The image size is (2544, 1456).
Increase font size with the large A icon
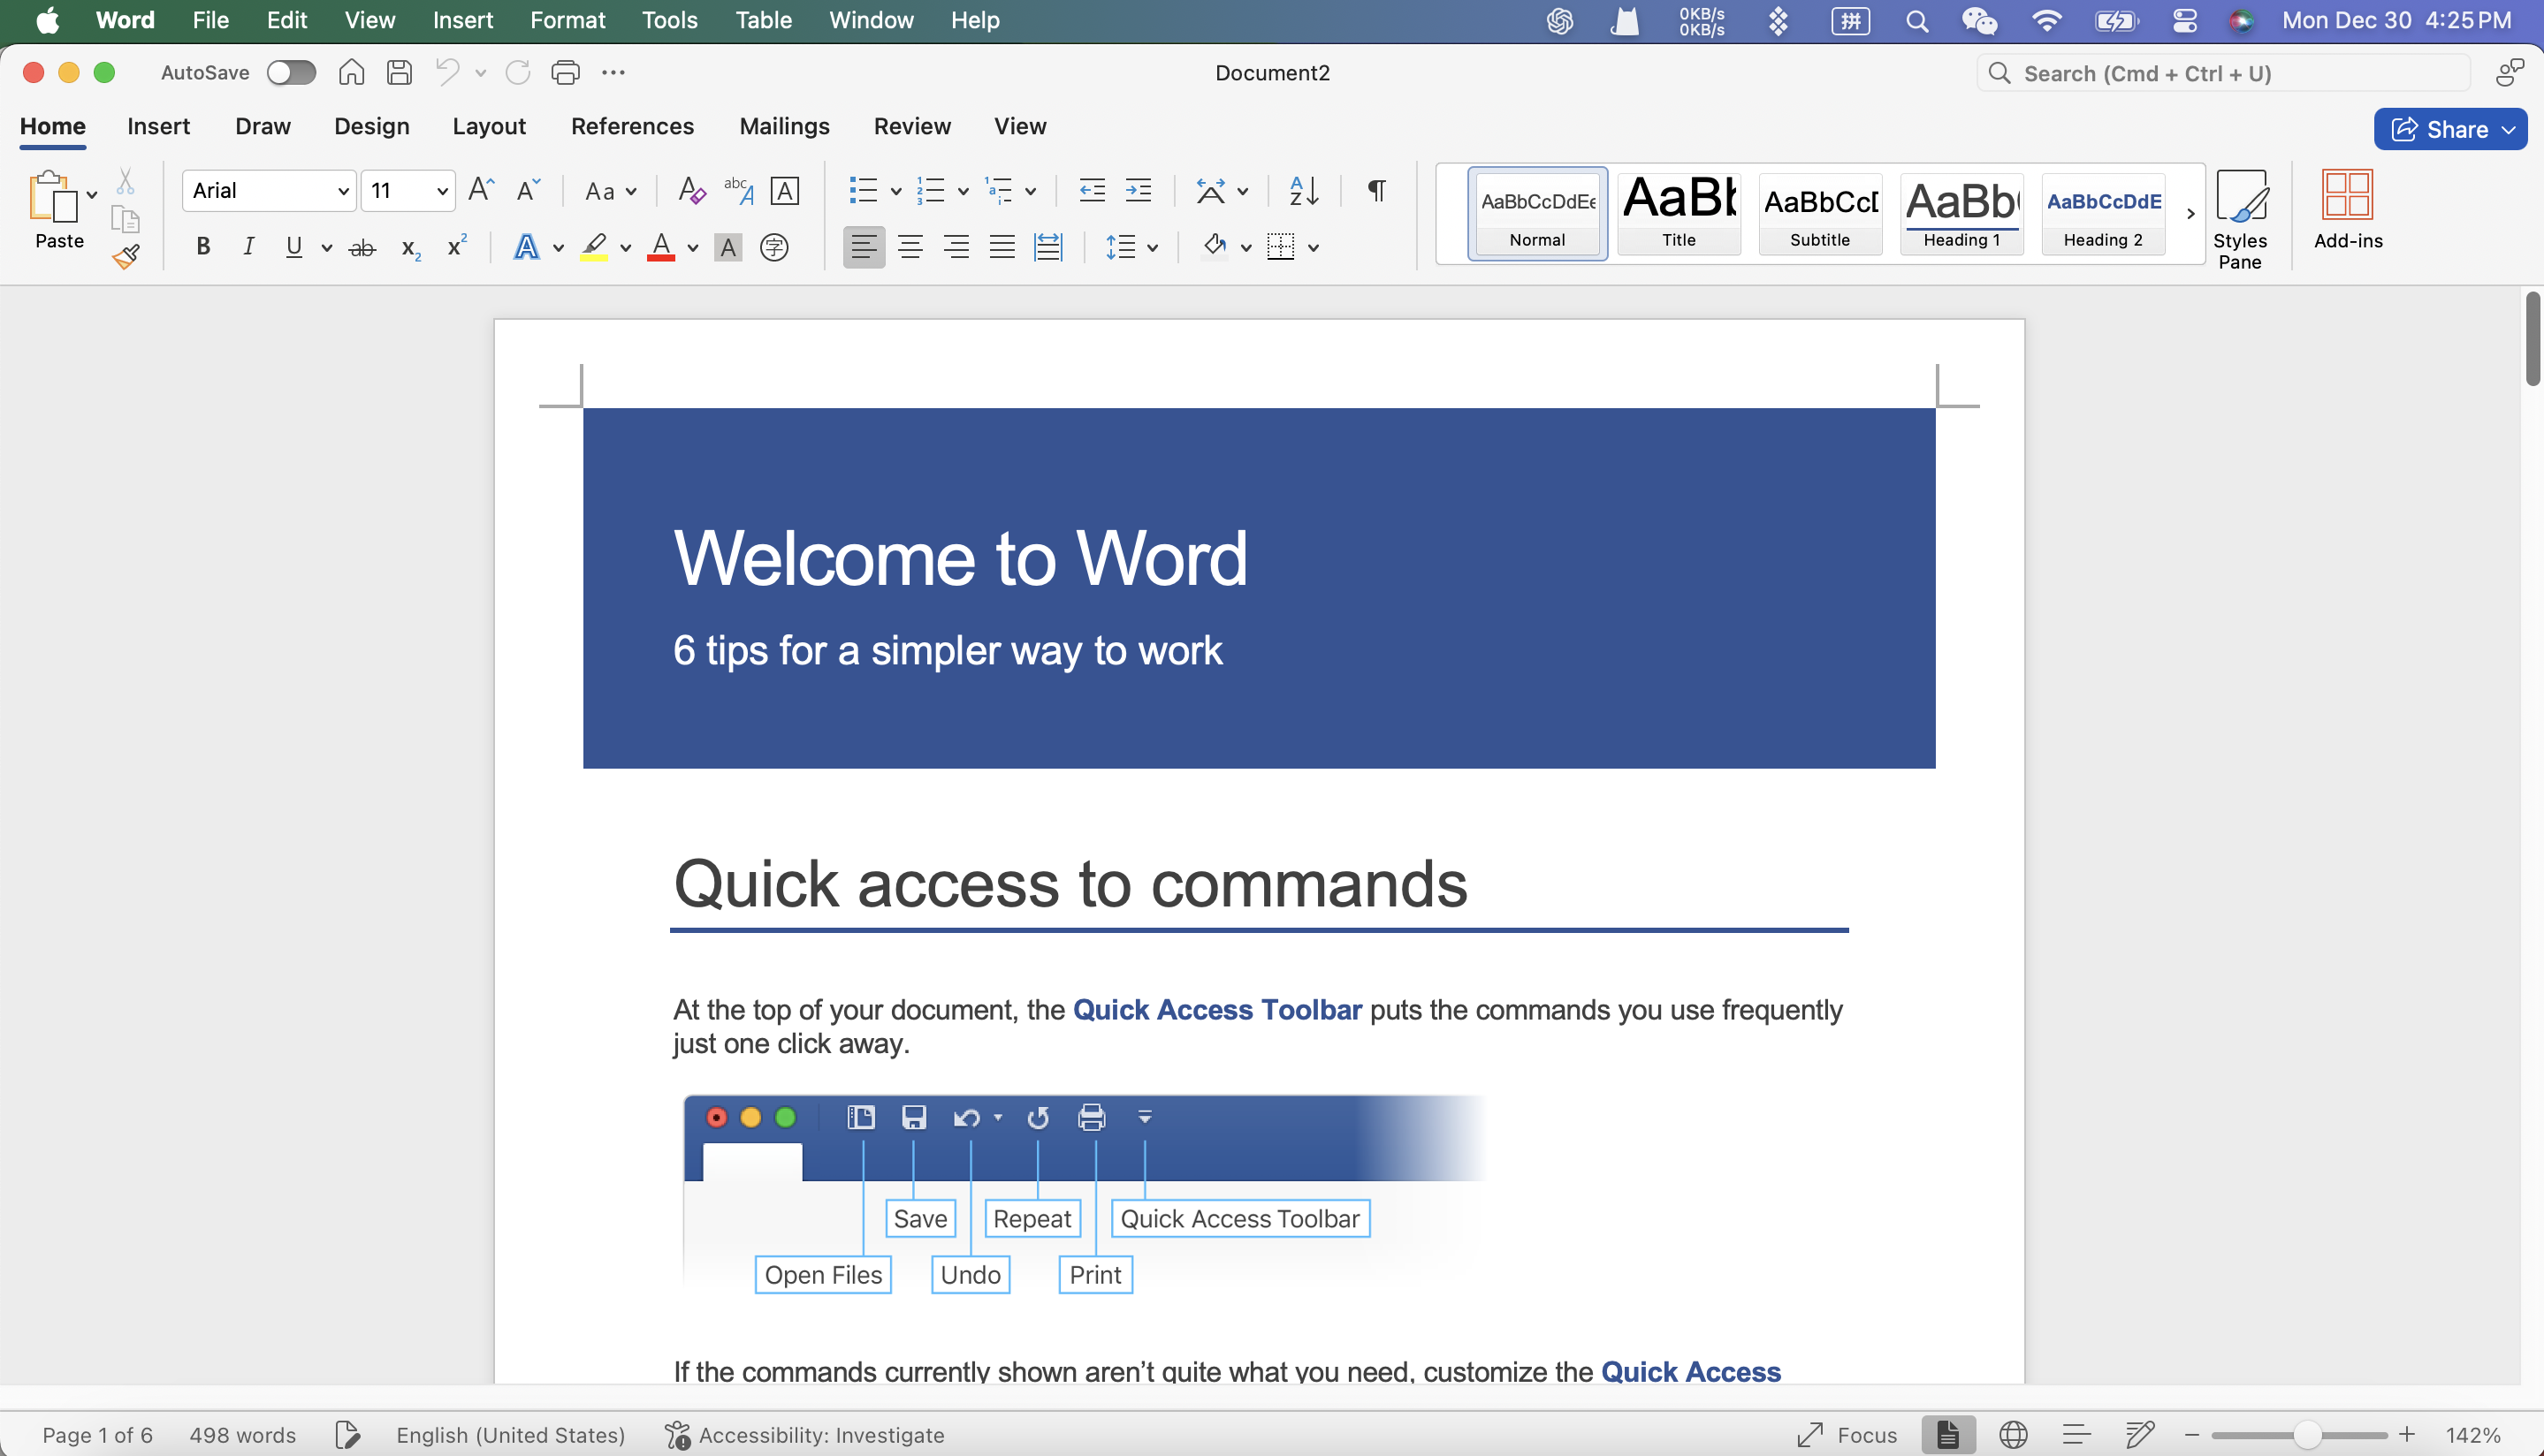coord(480,189)
